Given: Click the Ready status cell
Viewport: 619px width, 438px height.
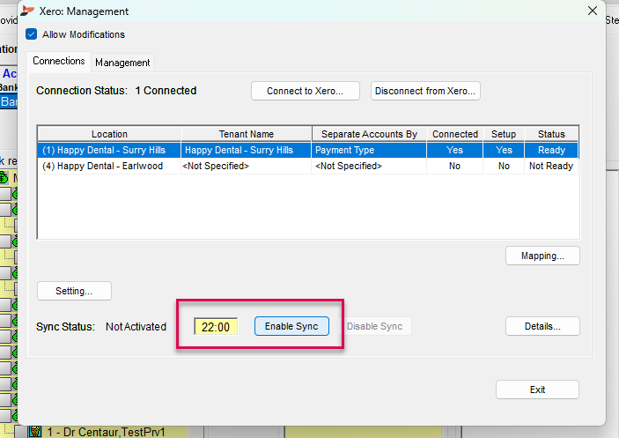Looking at the screenshot, I should [551, 150].
